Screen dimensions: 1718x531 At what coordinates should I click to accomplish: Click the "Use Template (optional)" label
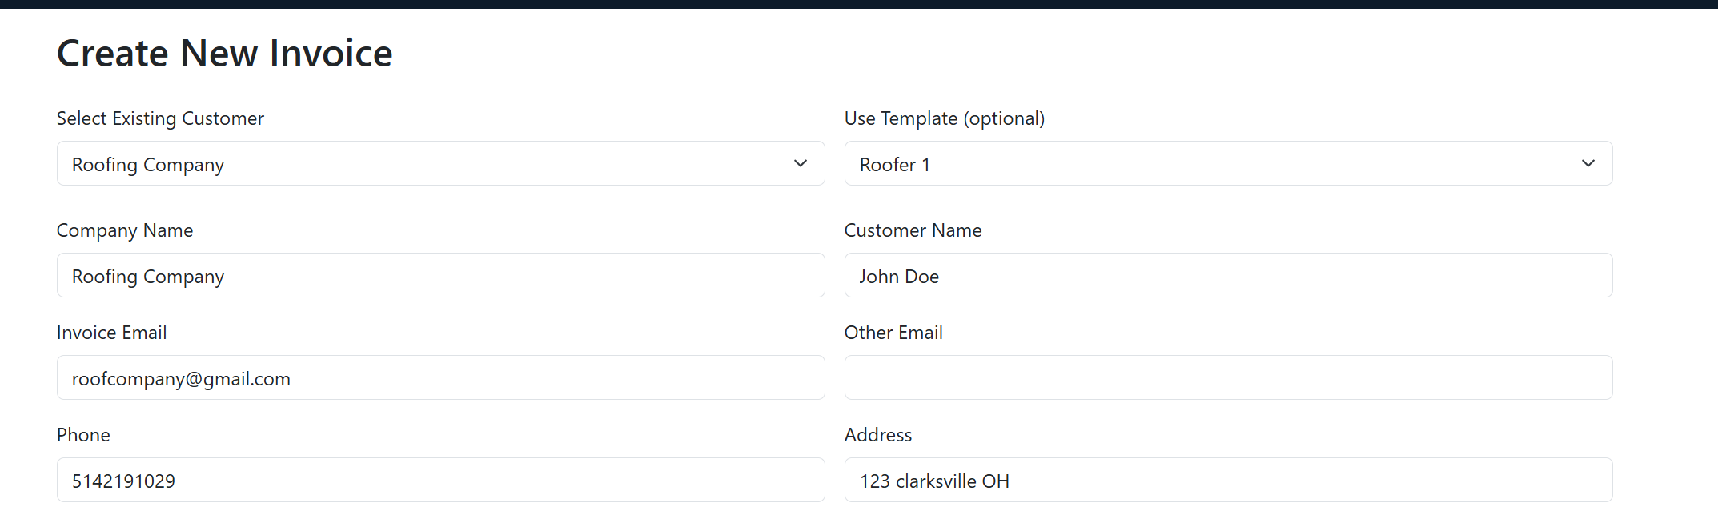point(945,118)
